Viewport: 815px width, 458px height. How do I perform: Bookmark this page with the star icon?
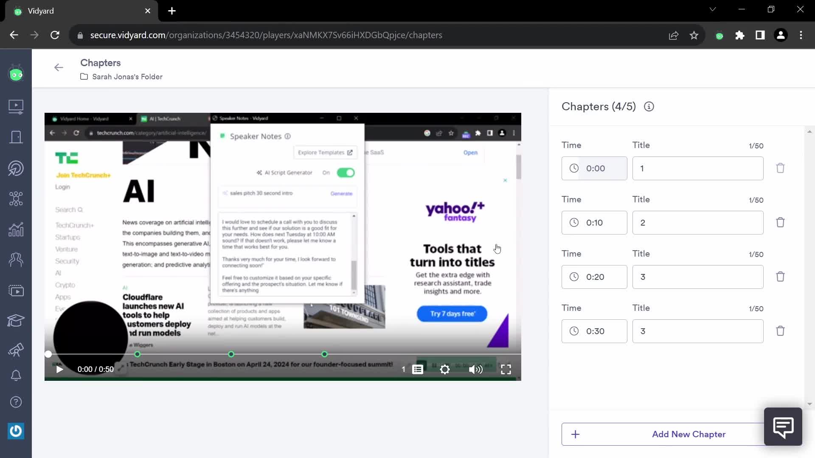[694, 35]
